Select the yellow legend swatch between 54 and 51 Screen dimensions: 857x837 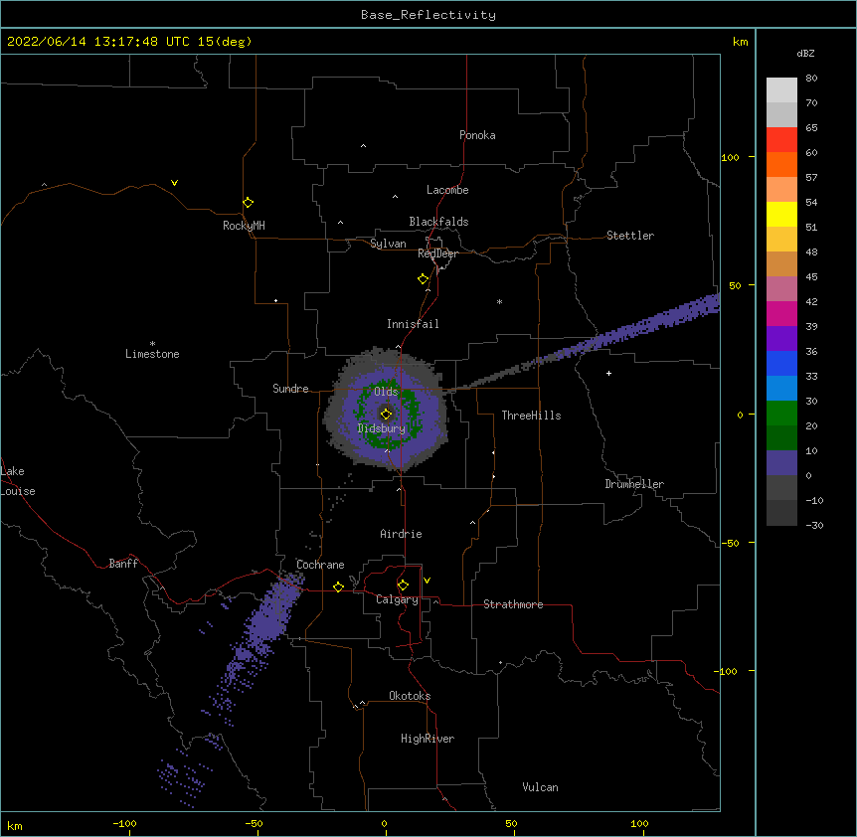[781, 214]
